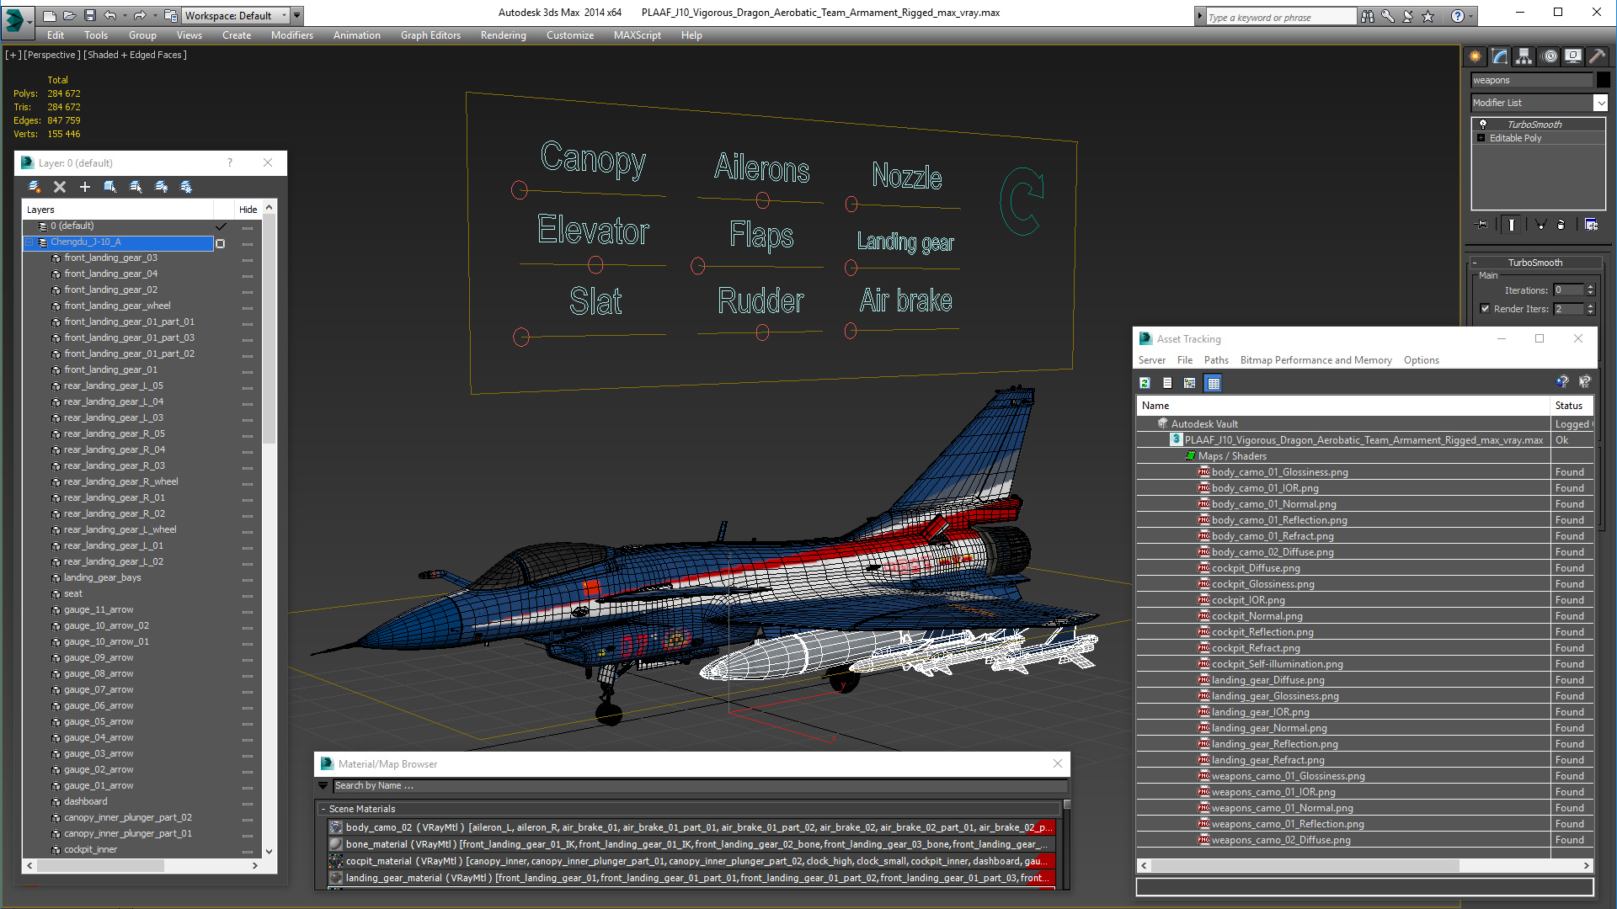Viewport: 1617px width, 909px height.
Task: Click Pin Stack icon below modifier stack
Action: click(x=1482, y=225)
